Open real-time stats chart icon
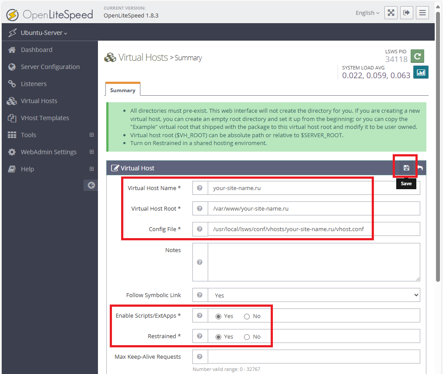 click(421, 72)
